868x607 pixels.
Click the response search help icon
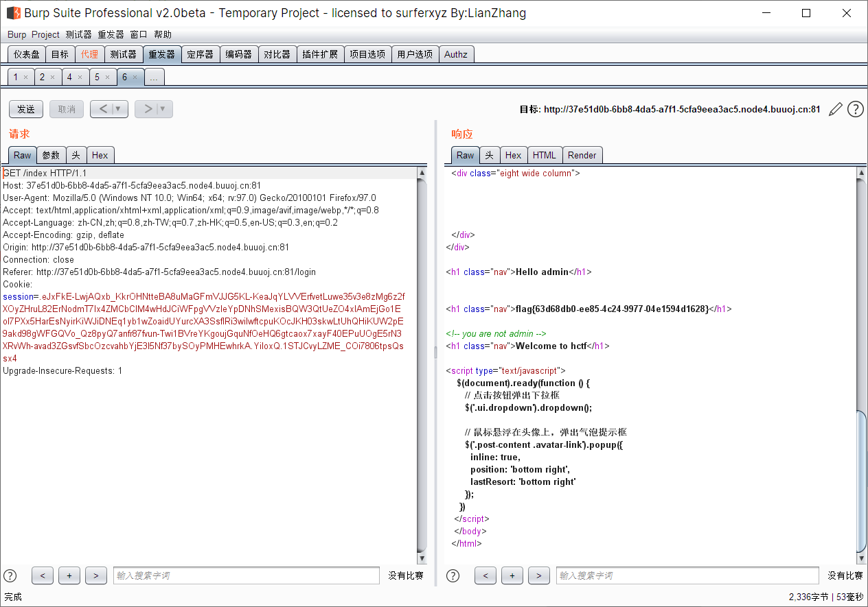coord(453,575)
